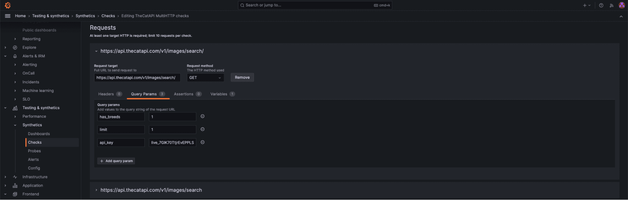Edit the limit value field

172,130
